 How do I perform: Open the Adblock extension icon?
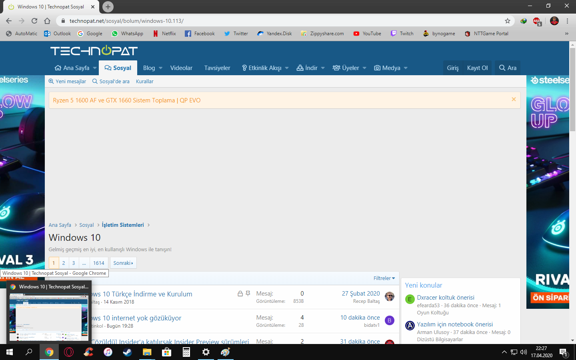tap(537, 21)
